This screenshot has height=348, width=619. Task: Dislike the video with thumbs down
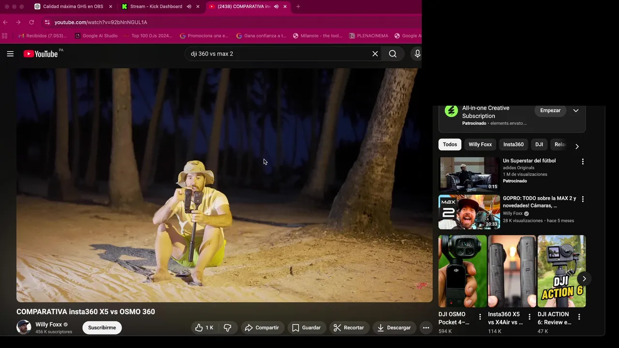(x=227, y=328)
